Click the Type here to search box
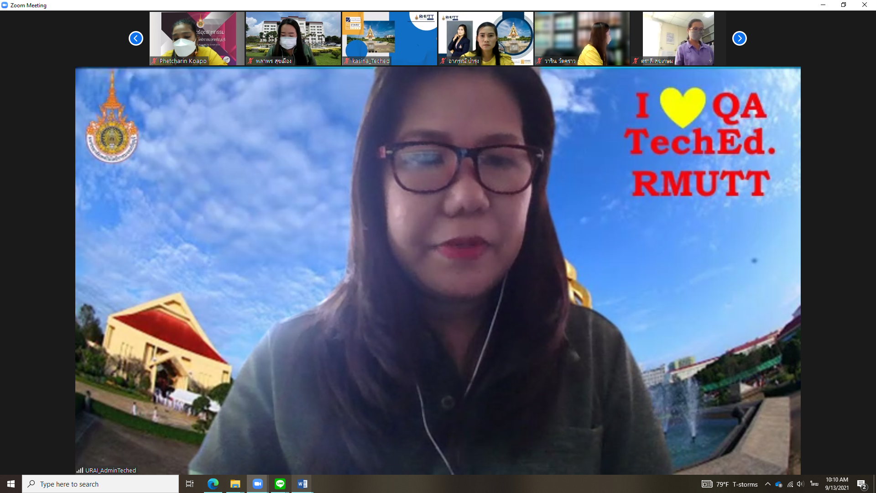 100,484
